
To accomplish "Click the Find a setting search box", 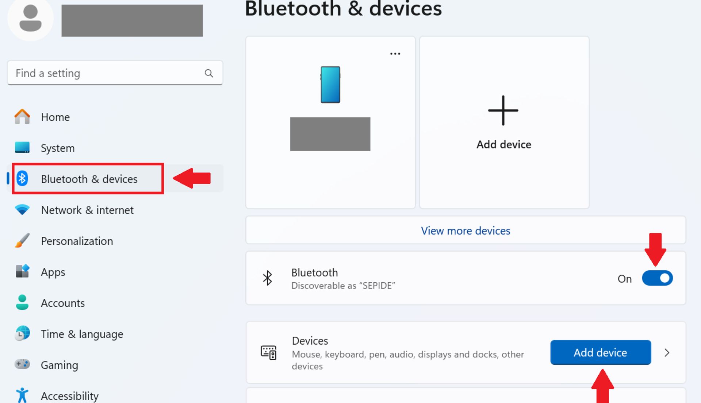I will pyautogui.click(x=115, y=73).
